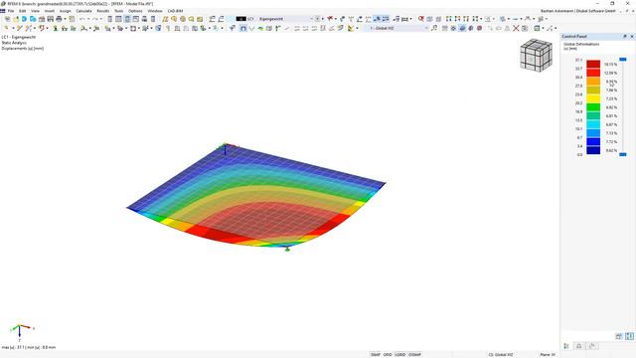Screen dimensions: 636x358
Task: Toggle GRID in the status bar
Action: (x=388, y=354)
